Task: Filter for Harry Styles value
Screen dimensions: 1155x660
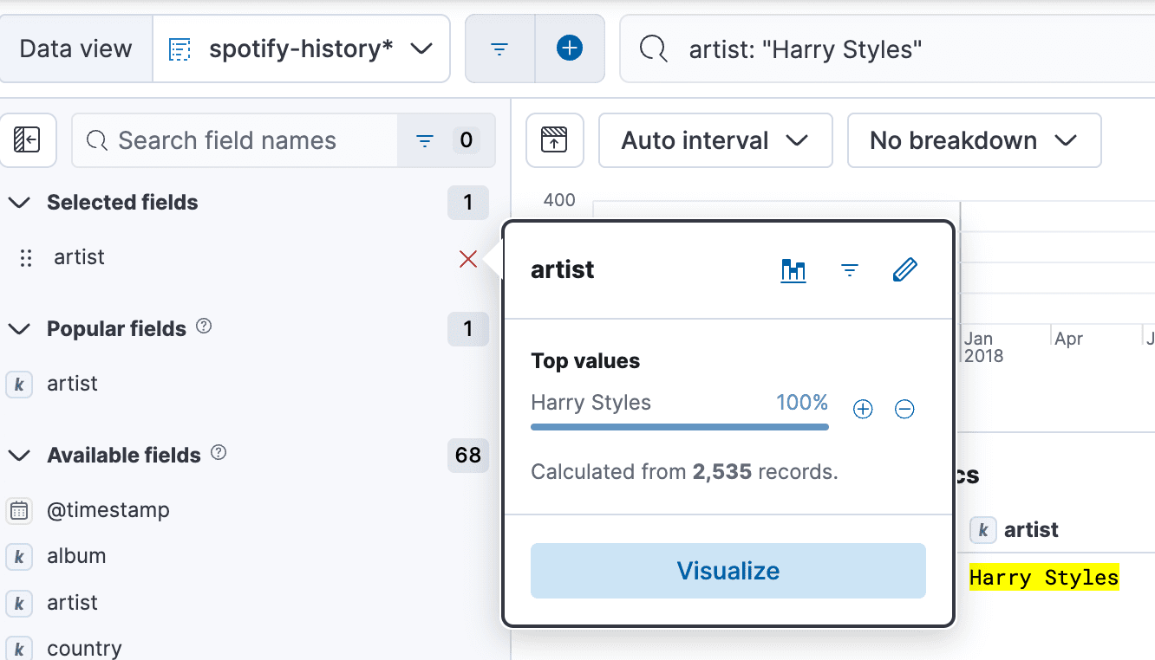Action: coord(863,410)
